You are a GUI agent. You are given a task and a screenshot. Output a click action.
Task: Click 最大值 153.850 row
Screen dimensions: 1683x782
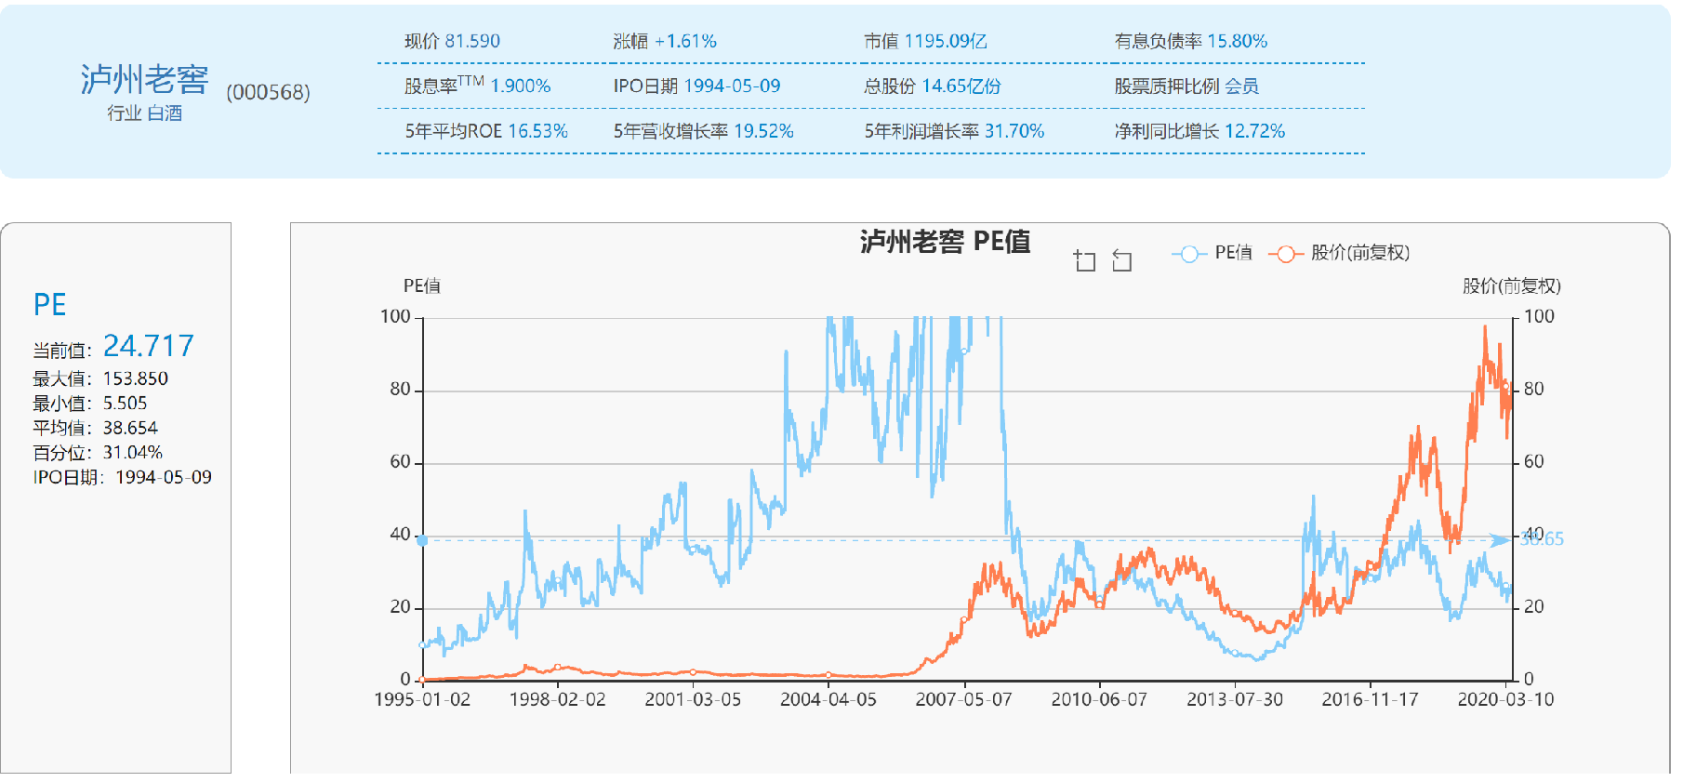100,378
